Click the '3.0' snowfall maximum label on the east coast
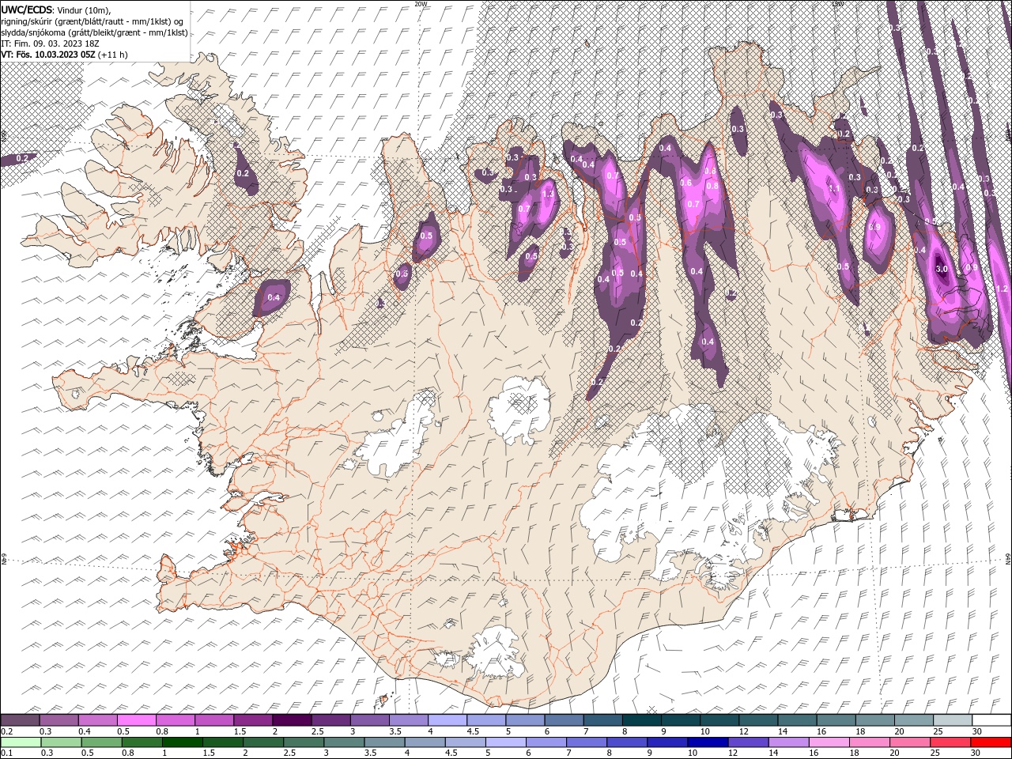Viewport: 1012px width, 759px height. (941, 269)
